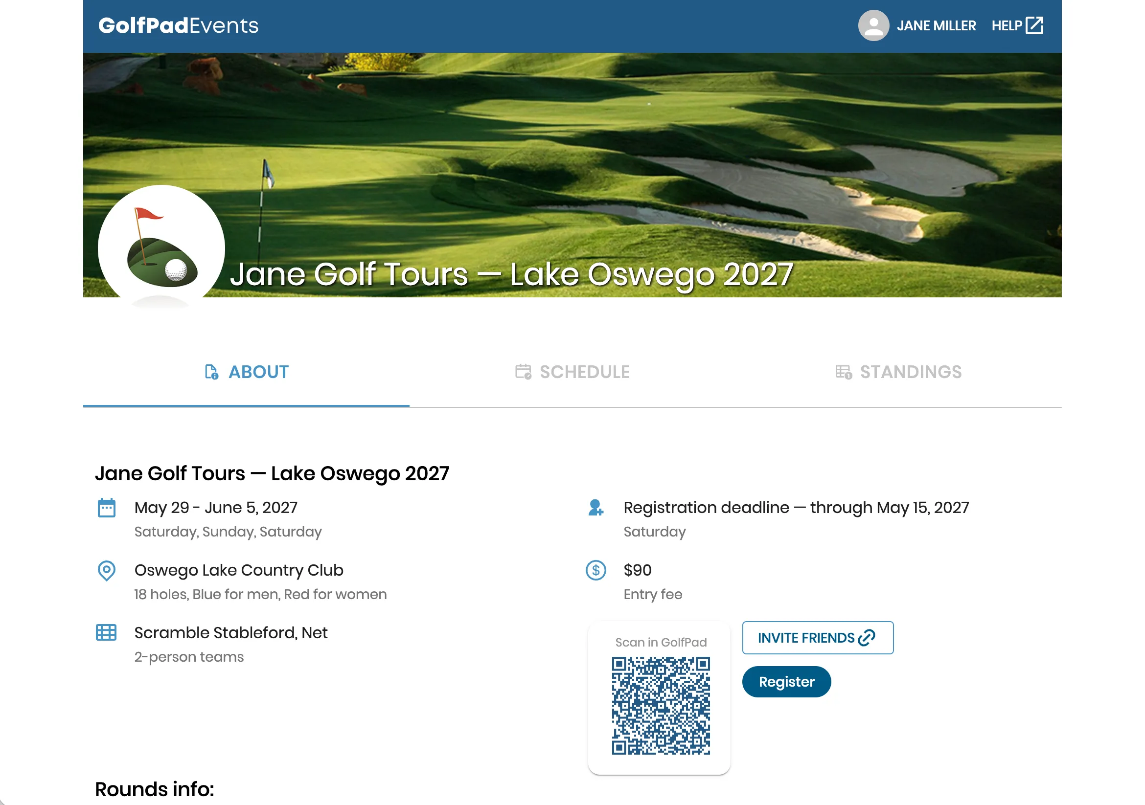Switch to the STANDINGS tab
The height and width of the screenshot is (805, 1145).
click(899, 372)
